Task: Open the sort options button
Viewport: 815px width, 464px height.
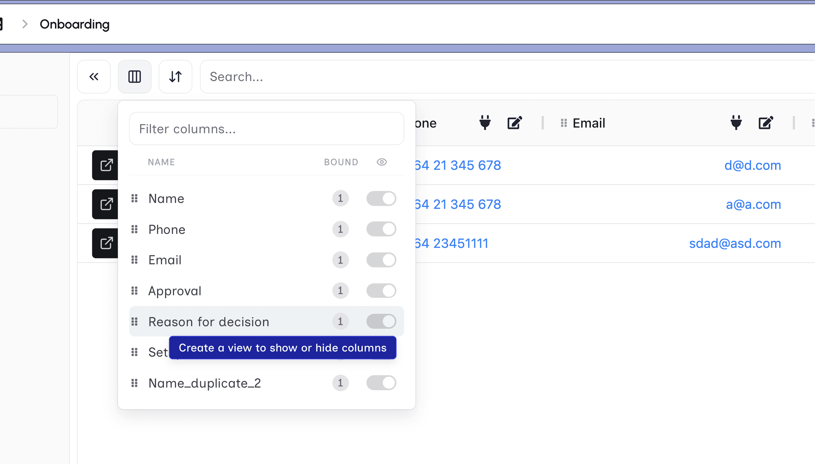Action: [x=175, y=77]
